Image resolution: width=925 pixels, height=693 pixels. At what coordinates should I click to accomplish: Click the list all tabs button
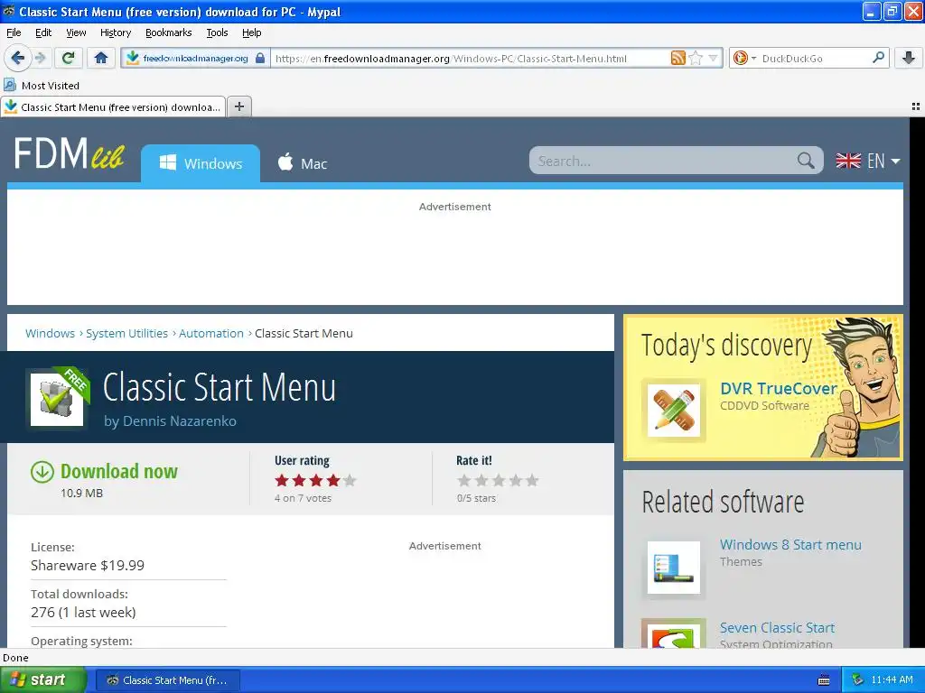point(916,106)
